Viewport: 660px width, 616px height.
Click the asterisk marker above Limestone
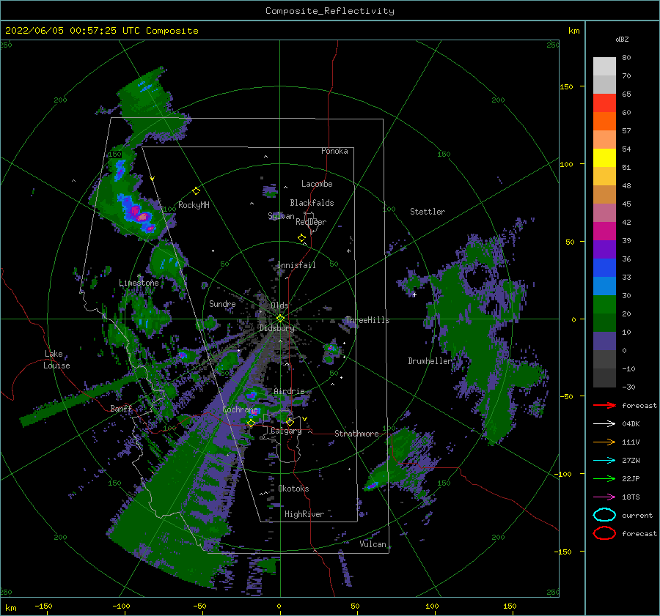coord(139,276)
